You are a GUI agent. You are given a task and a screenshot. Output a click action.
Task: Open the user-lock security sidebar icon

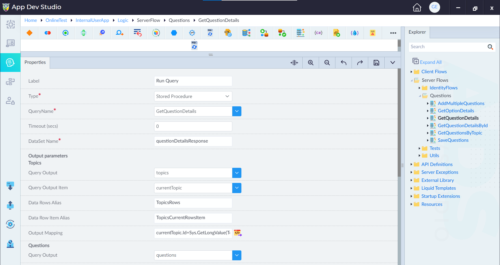click(10, 101)
